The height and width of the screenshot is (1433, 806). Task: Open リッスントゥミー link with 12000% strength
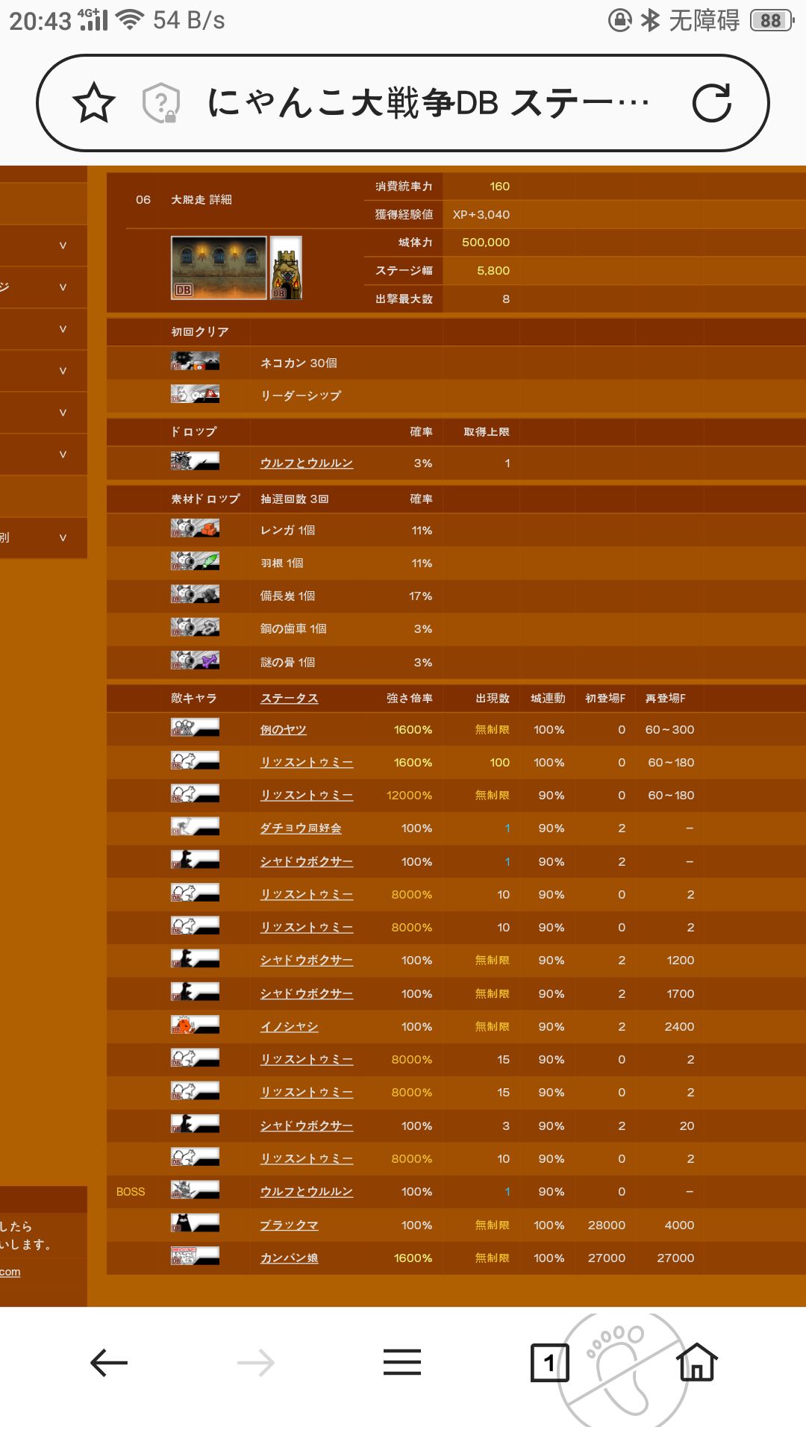307,796
